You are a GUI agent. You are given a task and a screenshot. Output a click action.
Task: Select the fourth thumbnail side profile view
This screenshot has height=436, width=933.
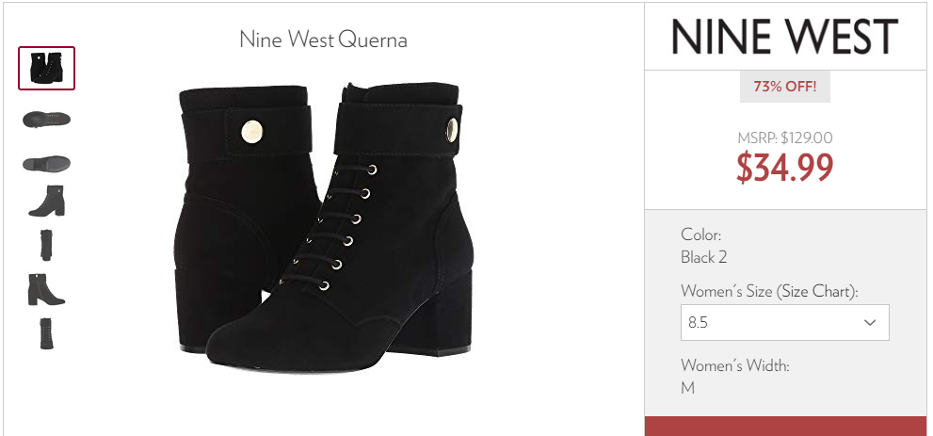[x=46, y=201]
